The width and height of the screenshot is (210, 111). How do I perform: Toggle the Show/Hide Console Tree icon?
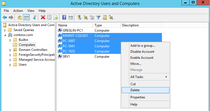coord(26,18)
